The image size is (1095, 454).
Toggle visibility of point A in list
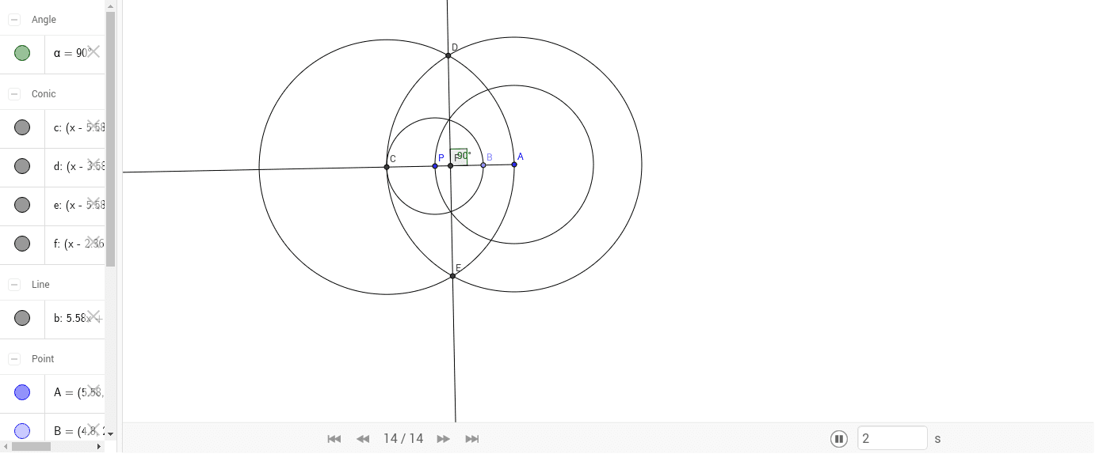pos(22,392)
